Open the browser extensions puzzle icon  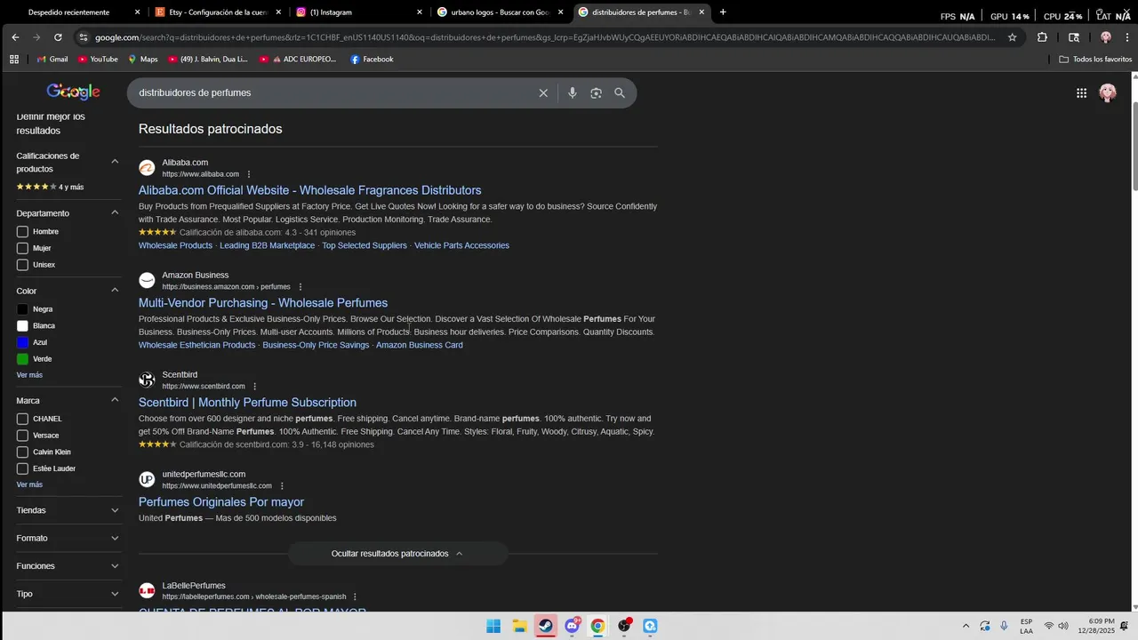1042,37
